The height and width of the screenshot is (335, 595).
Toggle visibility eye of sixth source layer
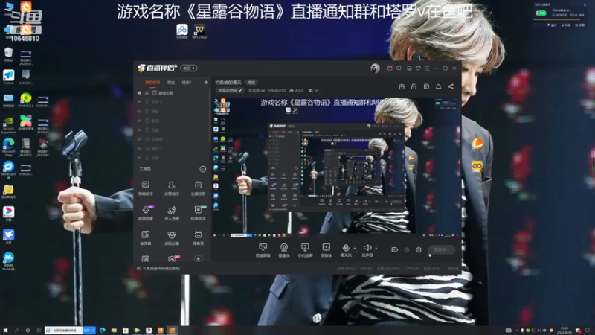pos(139,139)
